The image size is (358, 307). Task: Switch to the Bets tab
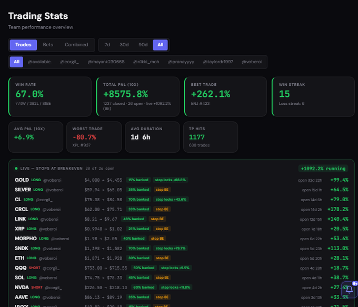tap(48, 45)
